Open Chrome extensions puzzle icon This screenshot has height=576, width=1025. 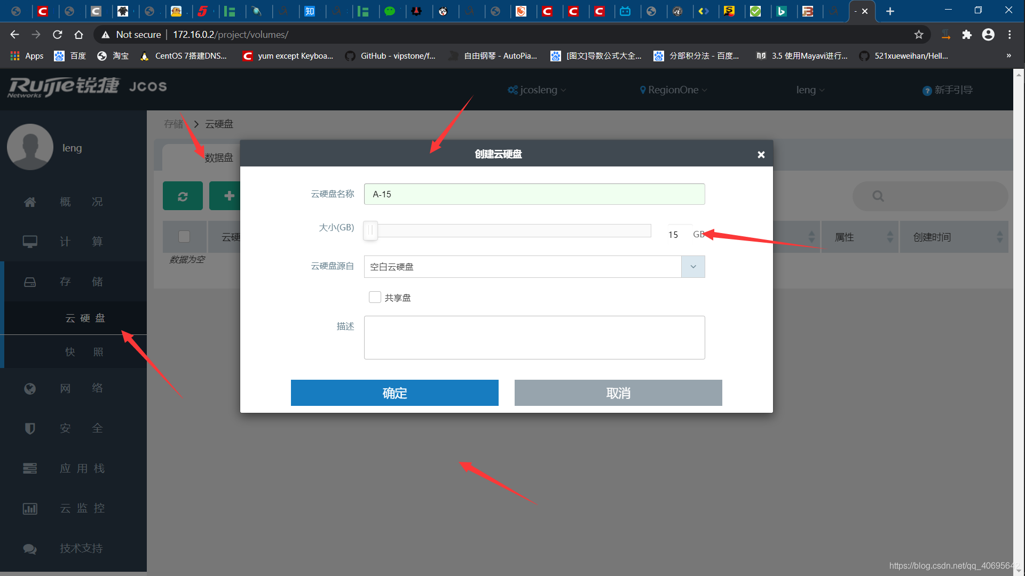point(967,35)
